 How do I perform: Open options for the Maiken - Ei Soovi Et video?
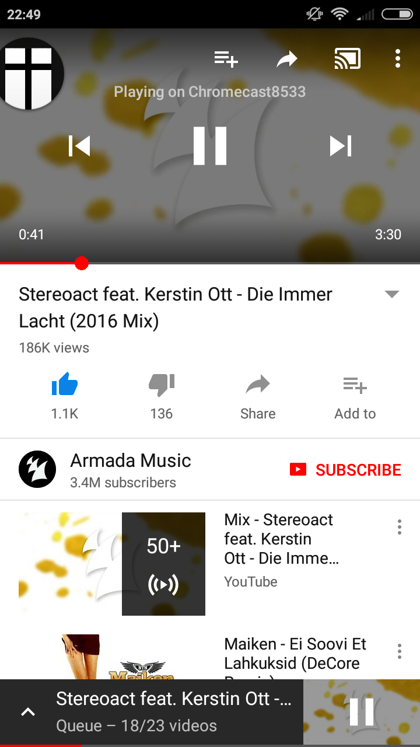click(x=400, y=651)
